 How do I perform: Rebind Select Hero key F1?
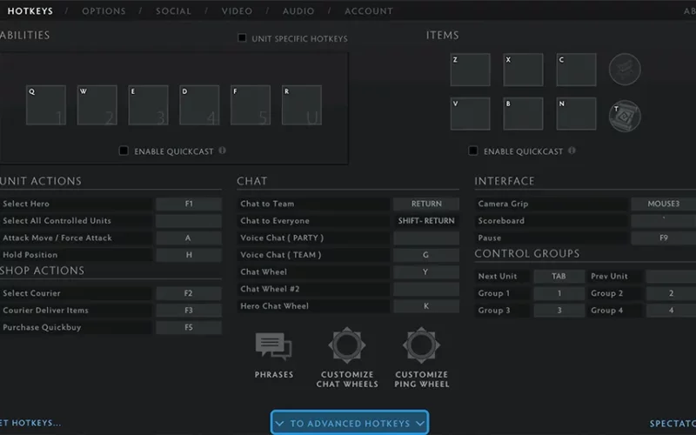coord(189,204)
